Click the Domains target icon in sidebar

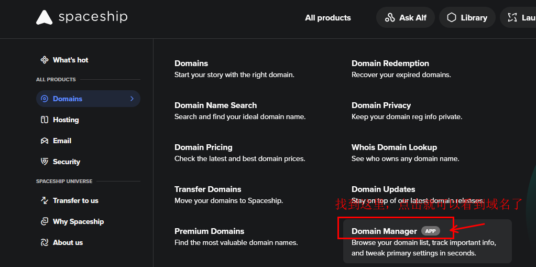click(x=45, y=99)
